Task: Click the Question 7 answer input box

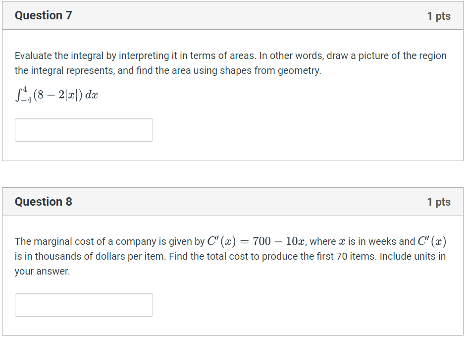Action: (x=84, y=130)
